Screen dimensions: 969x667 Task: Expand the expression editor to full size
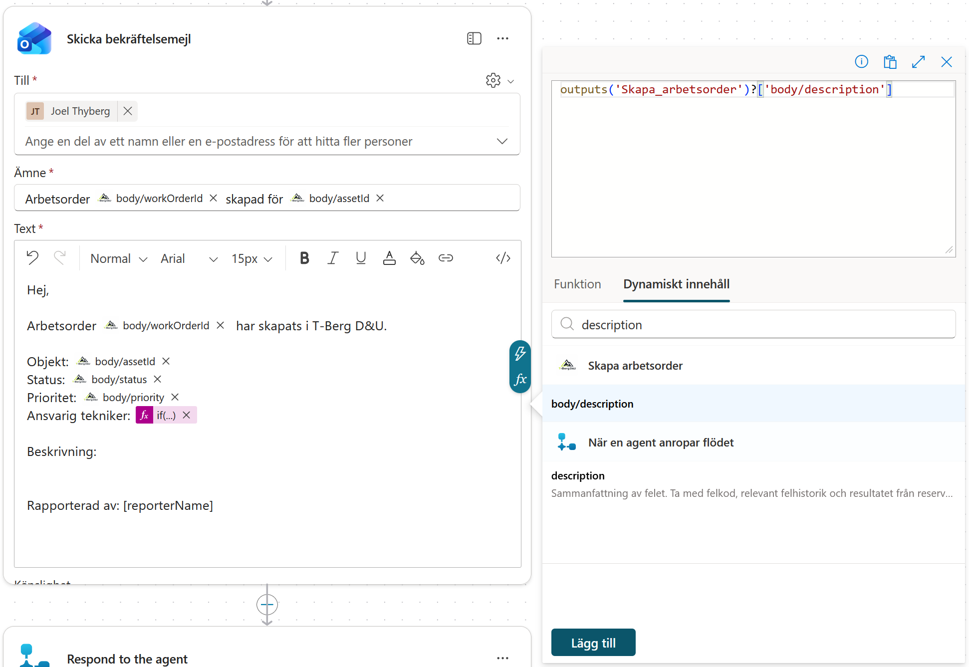point(918,62)
